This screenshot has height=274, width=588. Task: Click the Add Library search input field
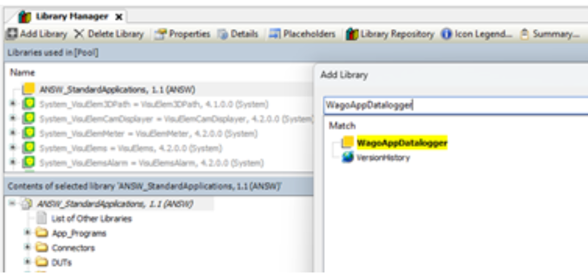[456, 105]
